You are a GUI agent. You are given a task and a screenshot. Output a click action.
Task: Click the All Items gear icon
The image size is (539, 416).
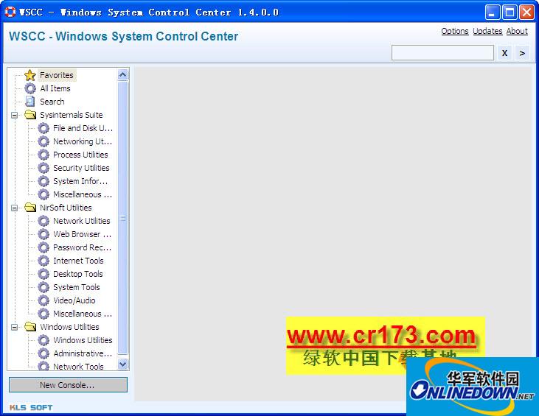(30, 88)
